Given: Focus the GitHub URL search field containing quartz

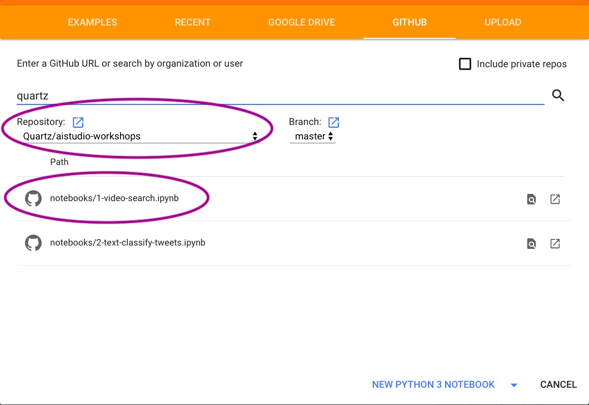Looking at the screenshot, I should coord(280,96).
